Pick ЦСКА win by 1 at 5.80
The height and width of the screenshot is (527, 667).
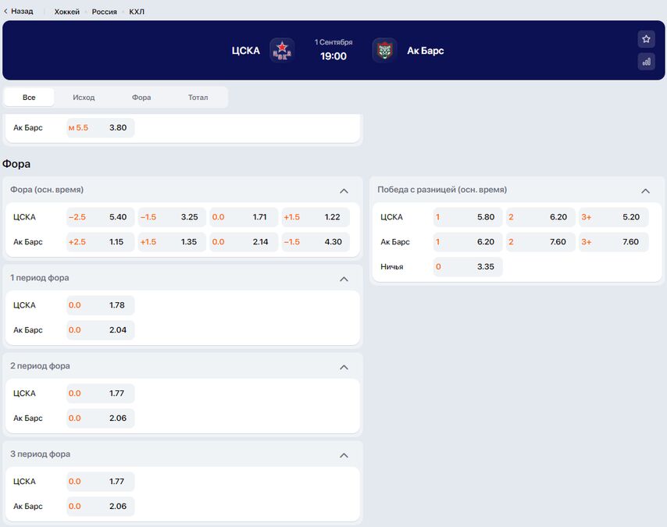click(x=468, y=217)
